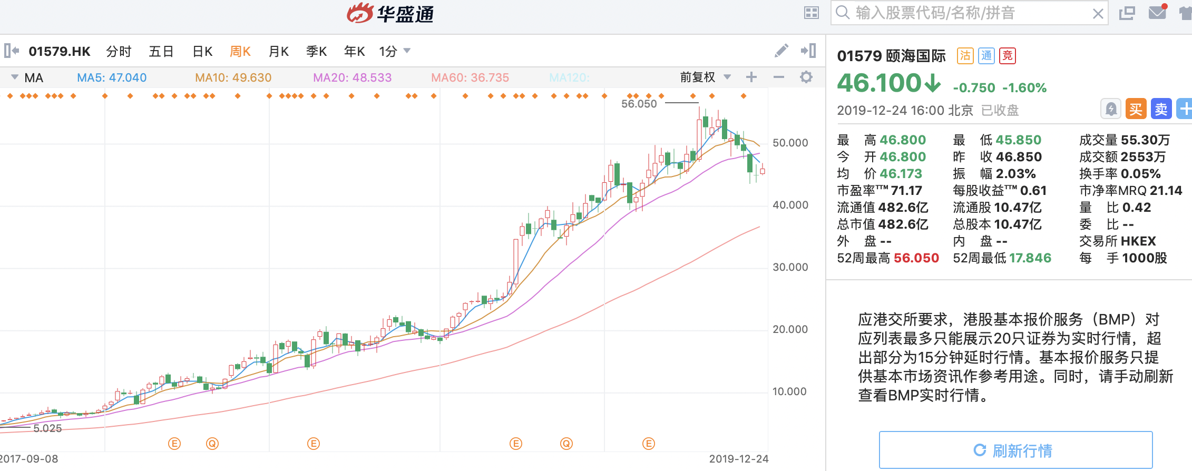Select the 月K monthly chart tab
This screenshot has height=471, width=1192.
(x=278, y=51)
